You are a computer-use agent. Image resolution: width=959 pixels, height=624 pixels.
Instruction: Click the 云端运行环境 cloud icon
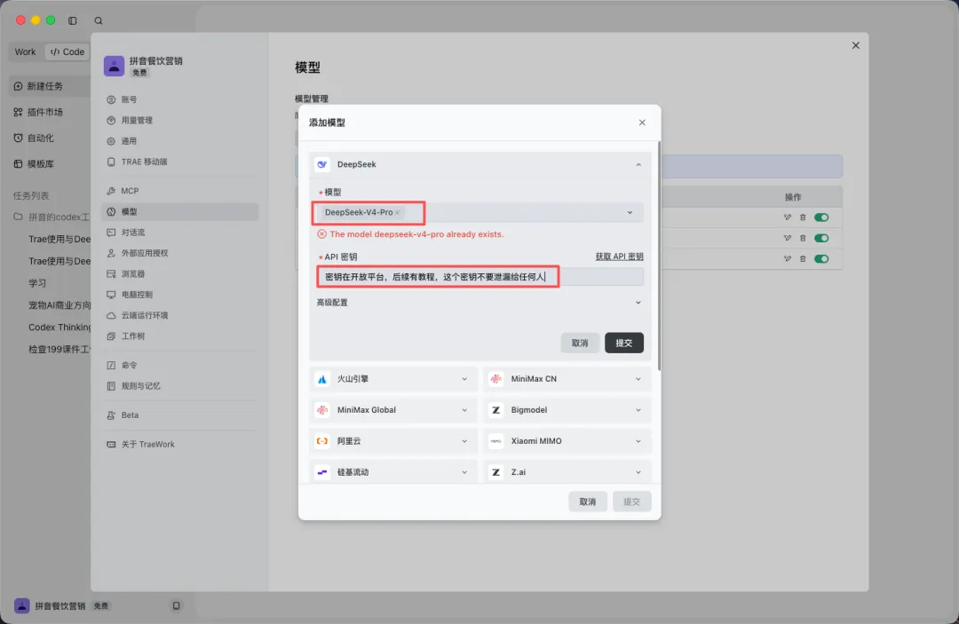pos(111,315)
